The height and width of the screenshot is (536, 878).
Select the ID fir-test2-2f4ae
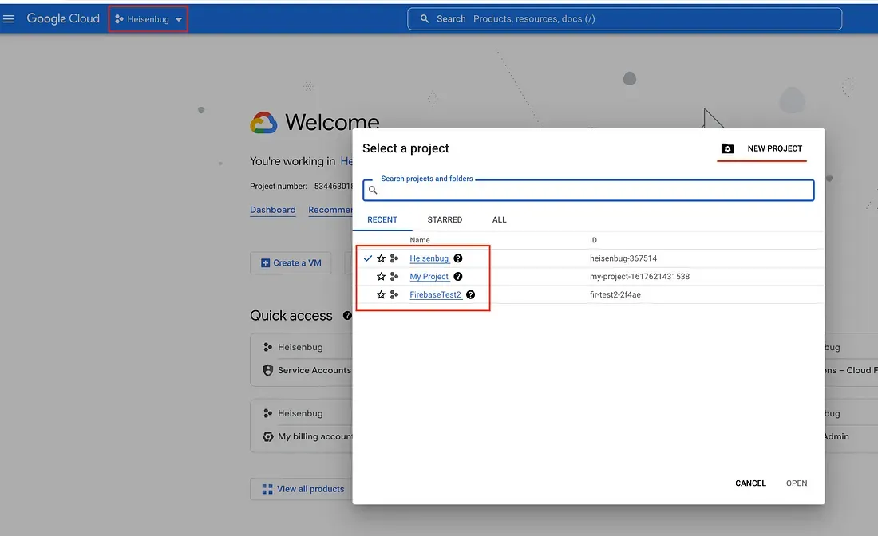coord(615,295)
